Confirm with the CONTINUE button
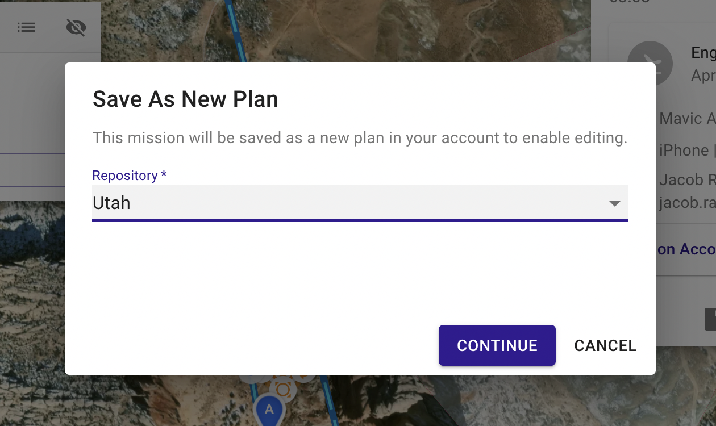Screen dimensions: 716x426 click(x=497, y=345)
